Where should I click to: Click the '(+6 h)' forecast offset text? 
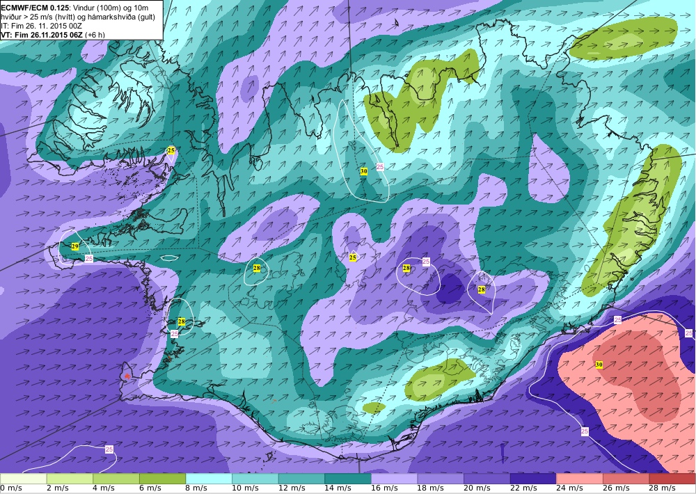pyautogui.click(x=96, y=35)
